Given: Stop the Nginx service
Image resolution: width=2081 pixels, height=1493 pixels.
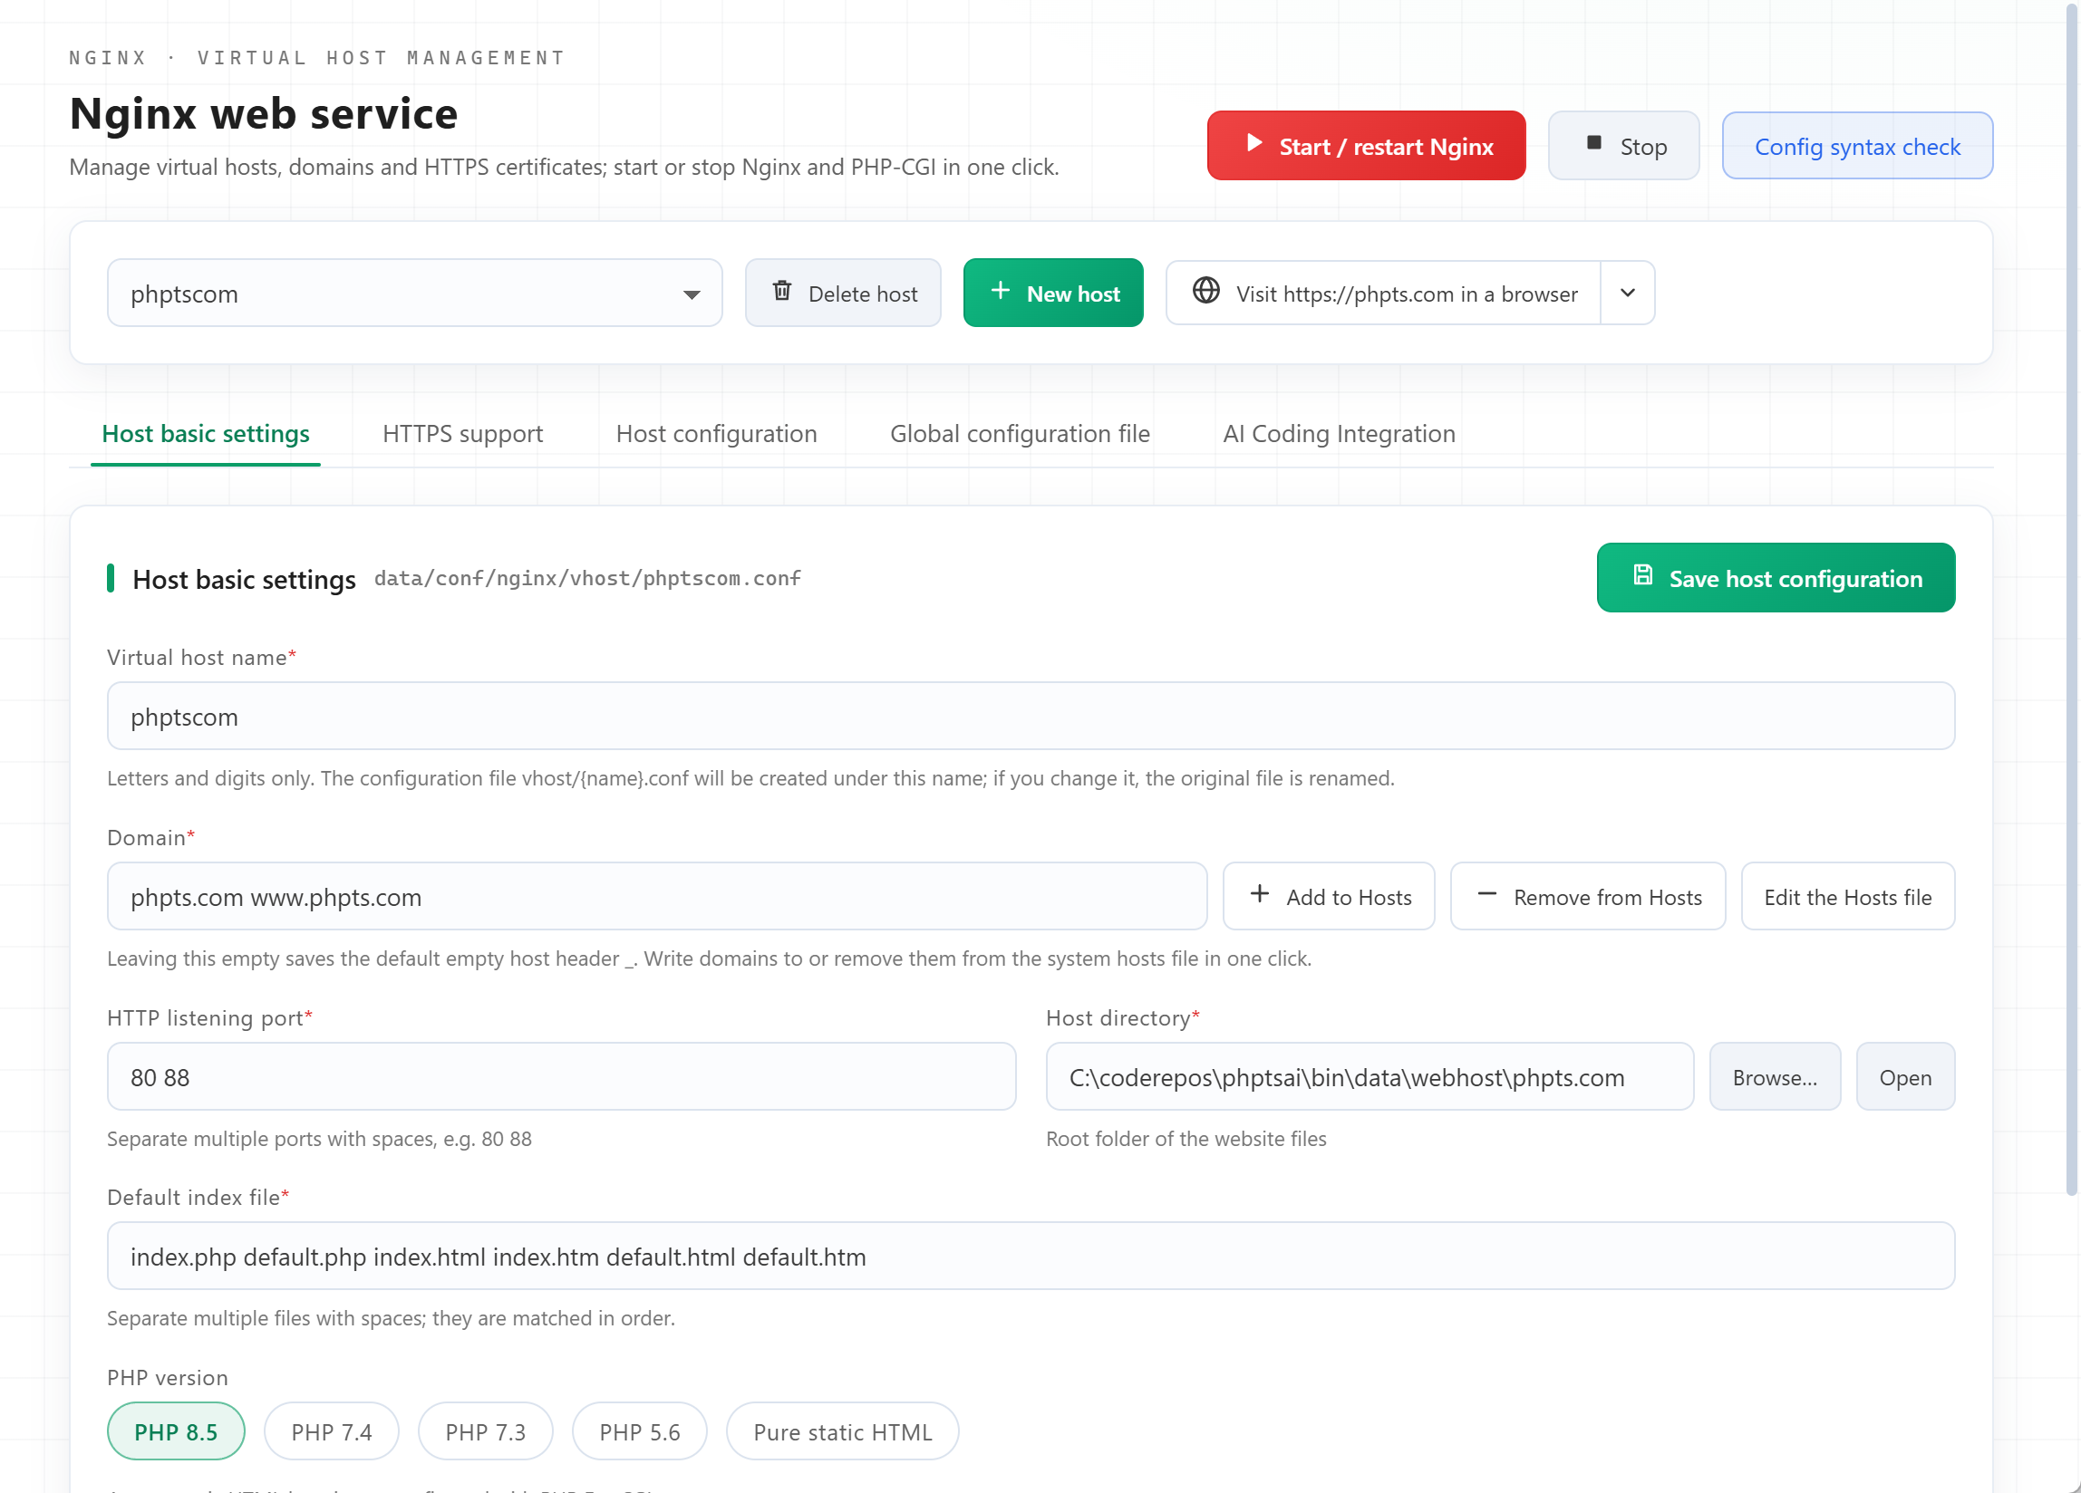Looking at the screenshot, I should (1624, 146).
